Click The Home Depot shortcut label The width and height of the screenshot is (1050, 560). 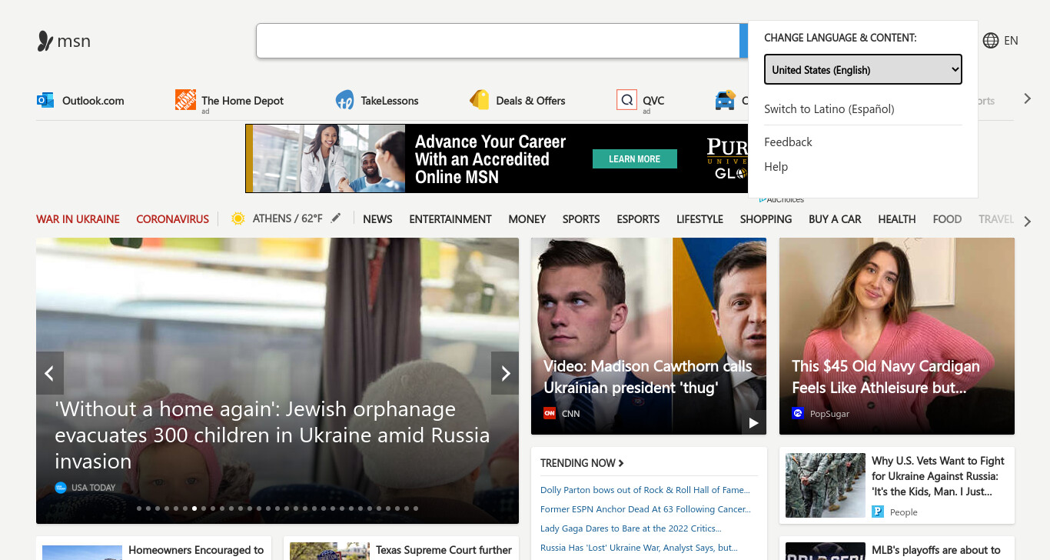(x=242, y=101)
